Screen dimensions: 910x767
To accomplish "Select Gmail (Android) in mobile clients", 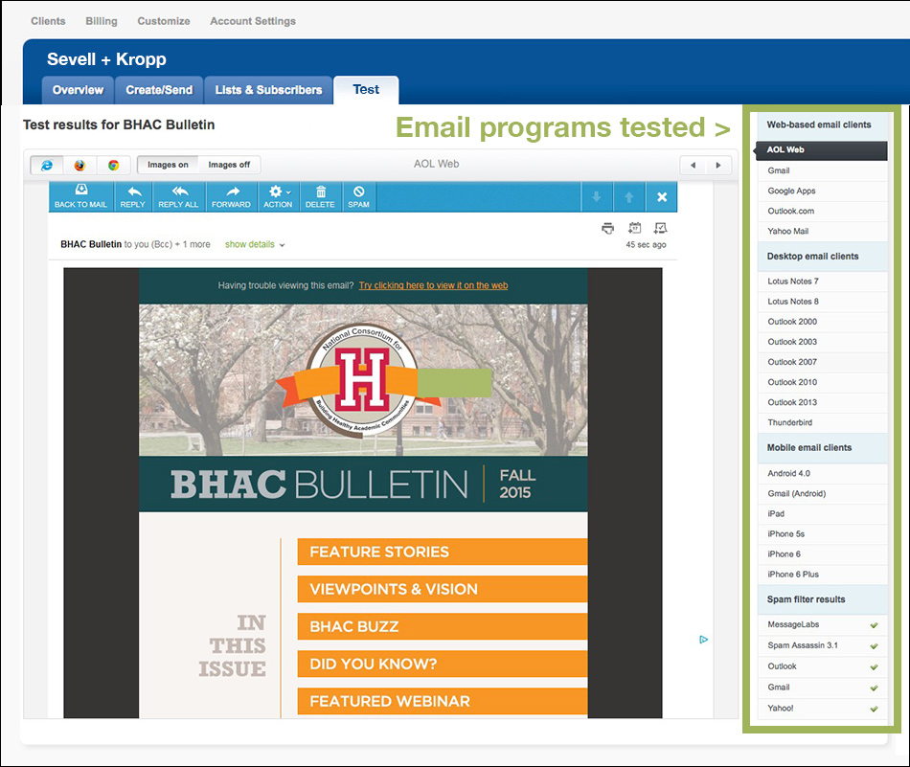I will (x=823, y=494).
